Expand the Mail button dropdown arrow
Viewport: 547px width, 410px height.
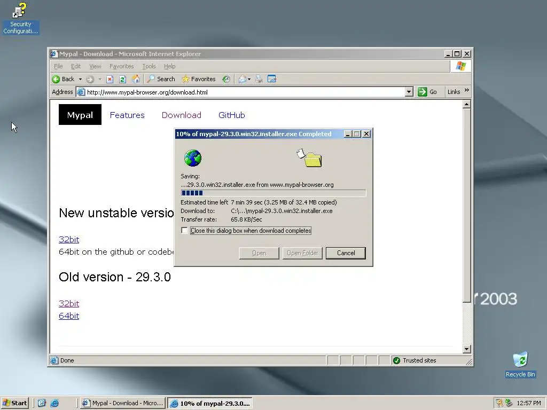click(249, 79)
